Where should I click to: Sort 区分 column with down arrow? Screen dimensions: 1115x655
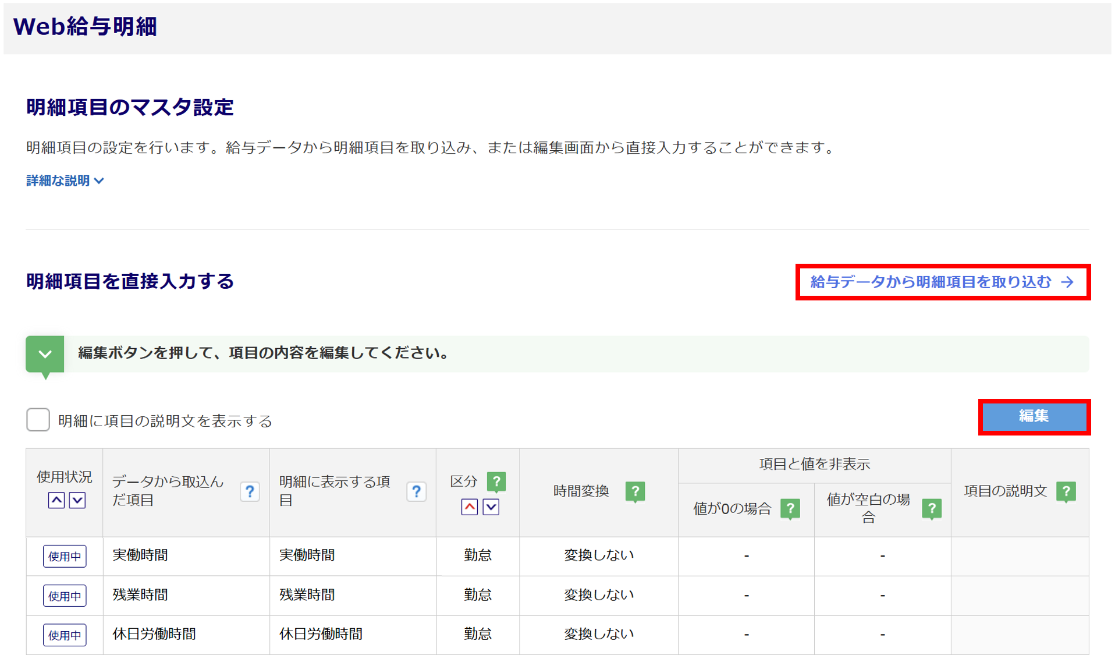pyautogui.click(x=491, y=507)
